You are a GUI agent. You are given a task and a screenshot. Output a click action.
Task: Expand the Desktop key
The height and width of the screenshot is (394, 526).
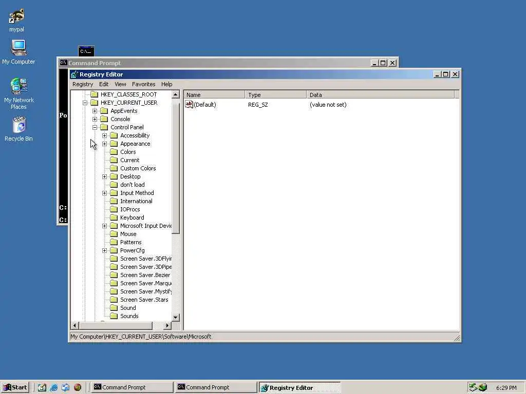[104, 176]
